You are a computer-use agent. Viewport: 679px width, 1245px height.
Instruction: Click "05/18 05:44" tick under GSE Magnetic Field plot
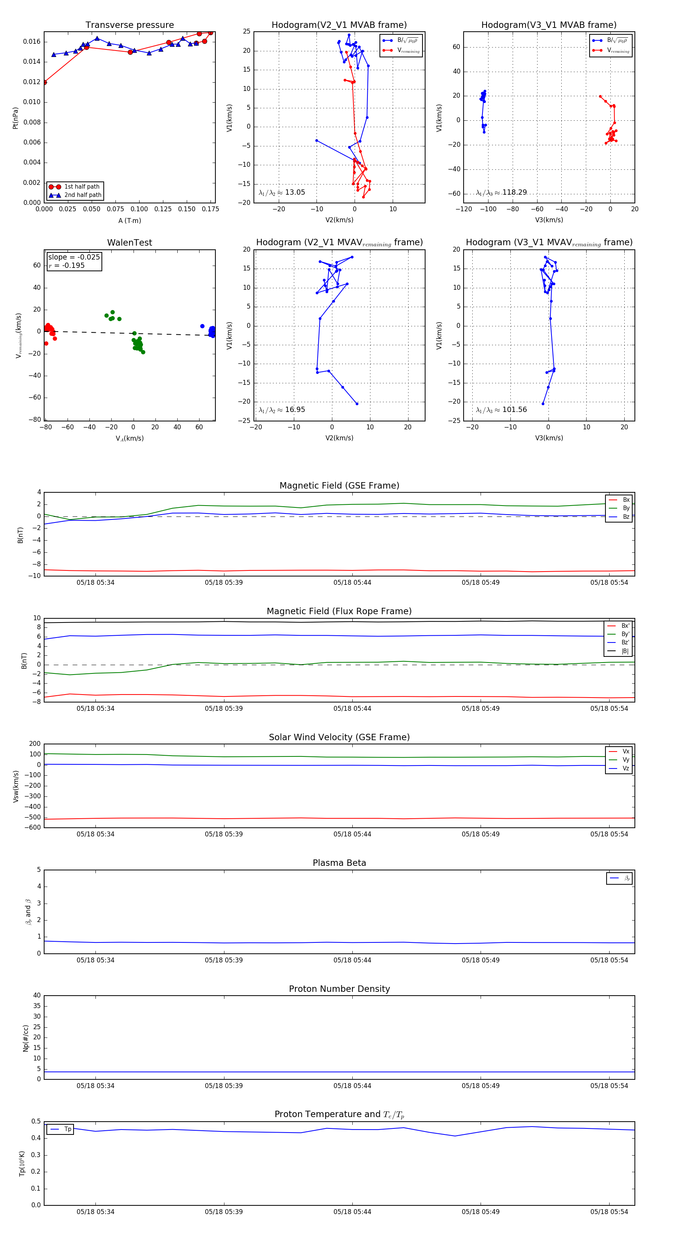pyautogui.click(x=352, y=583)
